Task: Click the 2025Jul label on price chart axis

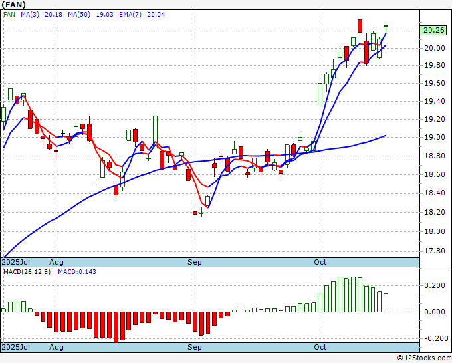Action: tap(15, 262)
